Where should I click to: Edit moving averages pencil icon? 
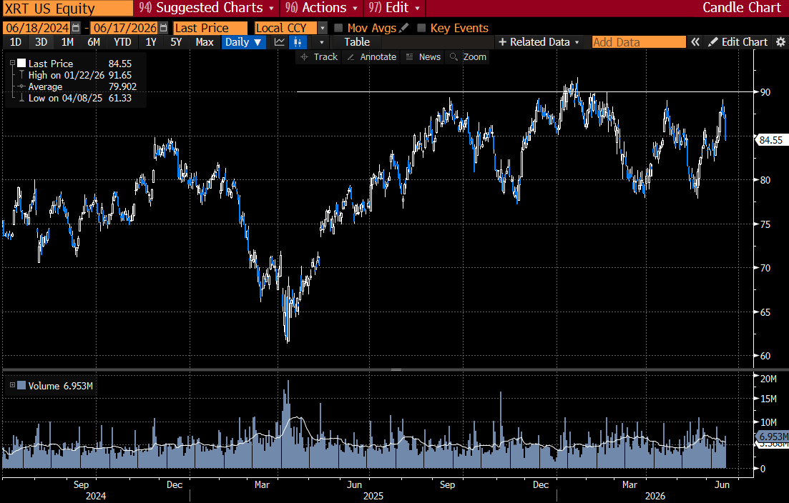click(403, 28)
